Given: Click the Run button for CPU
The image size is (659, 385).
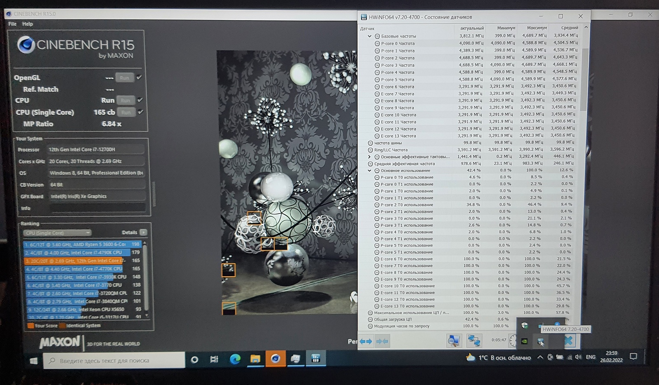Looking at the screenshot, I should pyautogui.click(x=125, y=100).
